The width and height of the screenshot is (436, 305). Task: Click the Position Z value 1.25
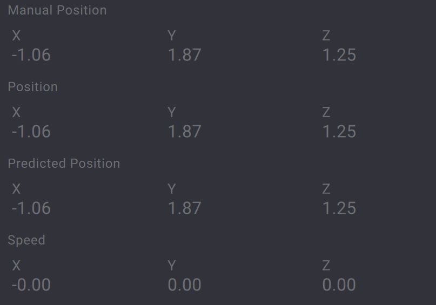point(339,132)
